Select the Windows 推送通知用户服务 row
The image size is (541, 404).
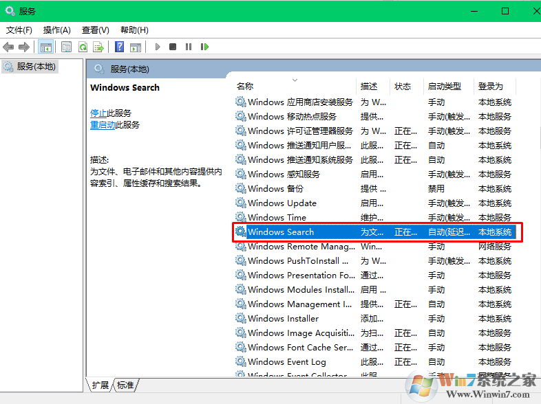tap(375, 146)
